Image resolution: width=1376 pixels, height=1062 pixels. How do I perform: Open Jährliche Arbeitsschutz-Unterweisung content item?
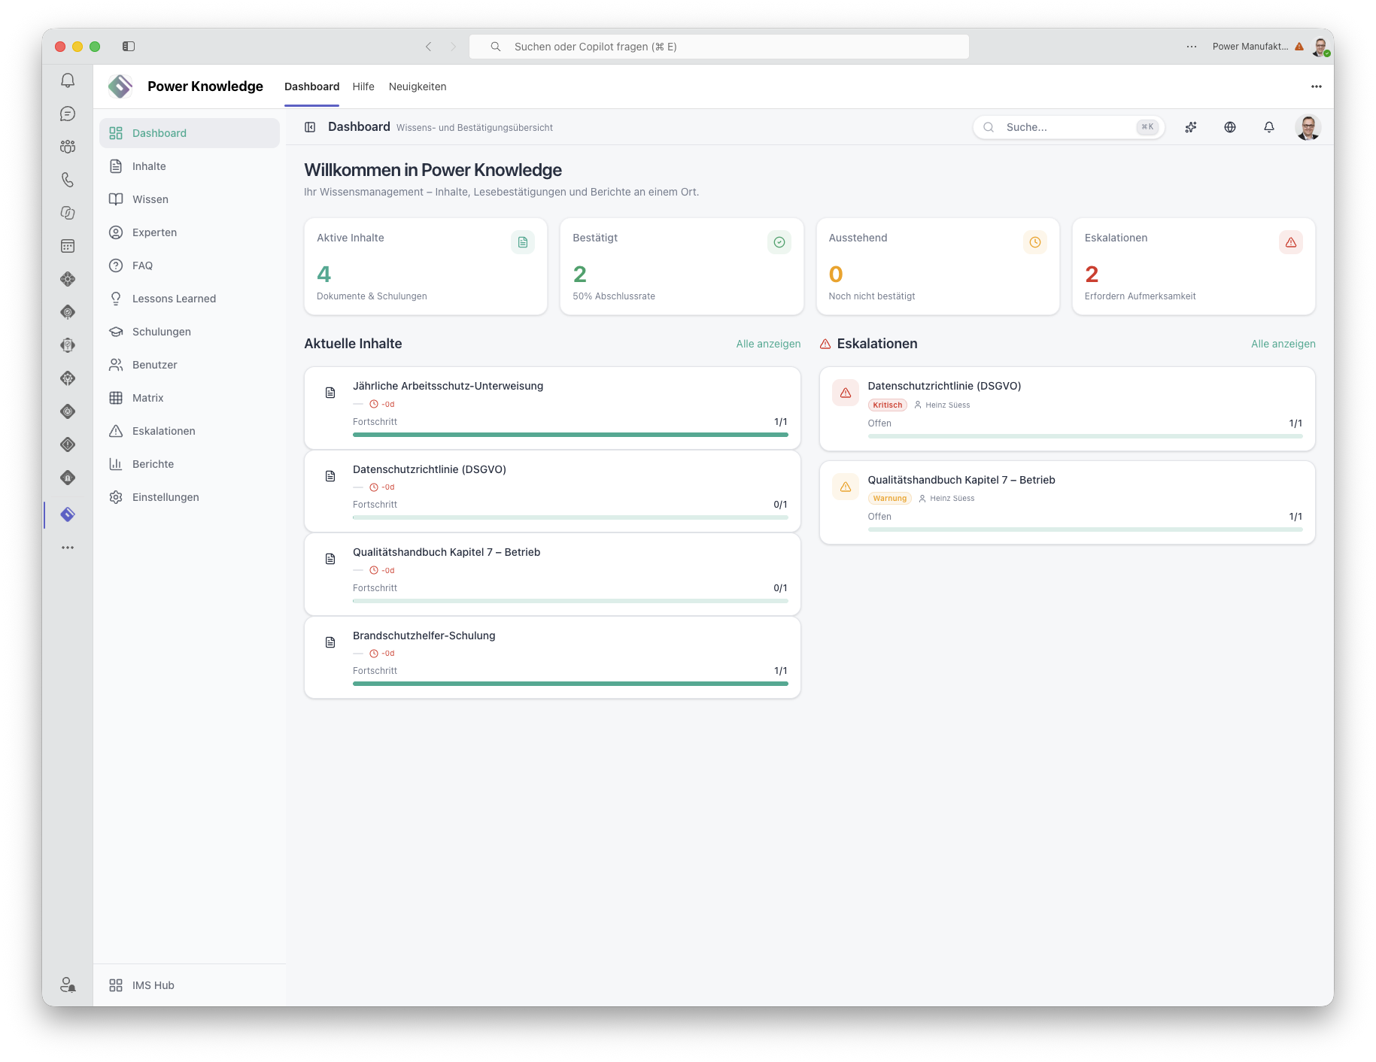coord(552,408)
